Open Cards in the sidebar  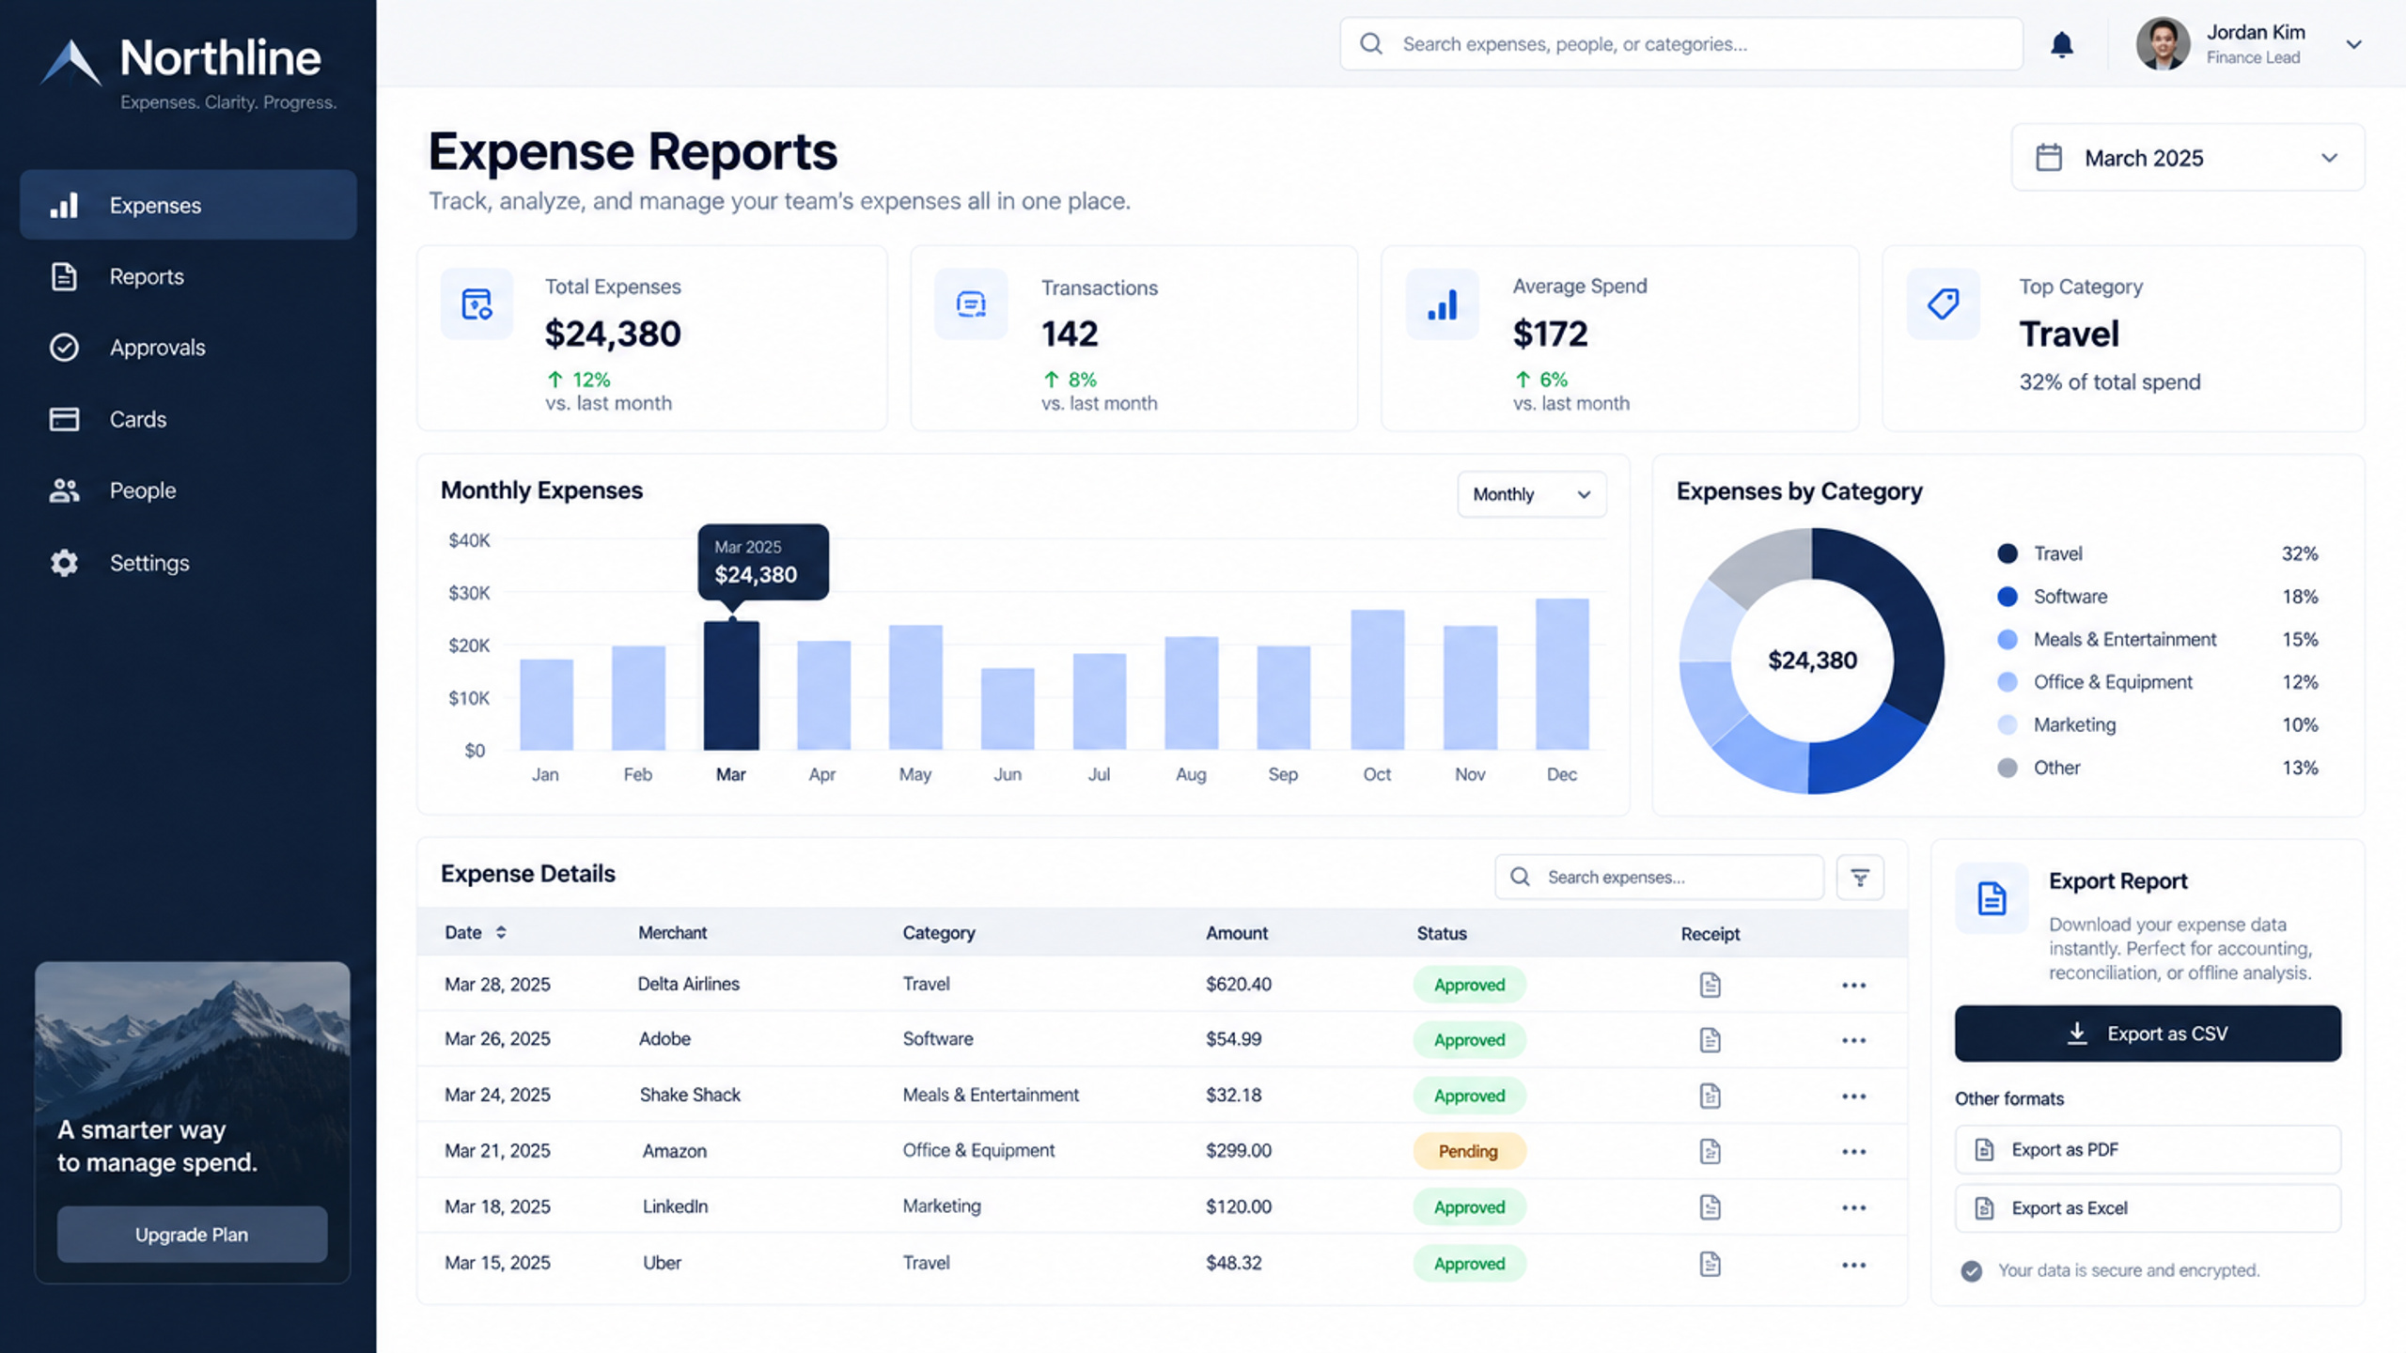pos(188,419)
